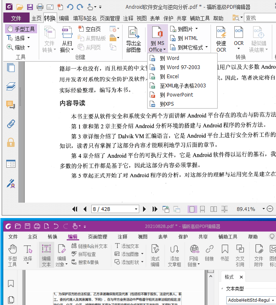Open digital signatures panel in sidebar
The width and height of the screenshot is (276, 305).
[11, 183]
